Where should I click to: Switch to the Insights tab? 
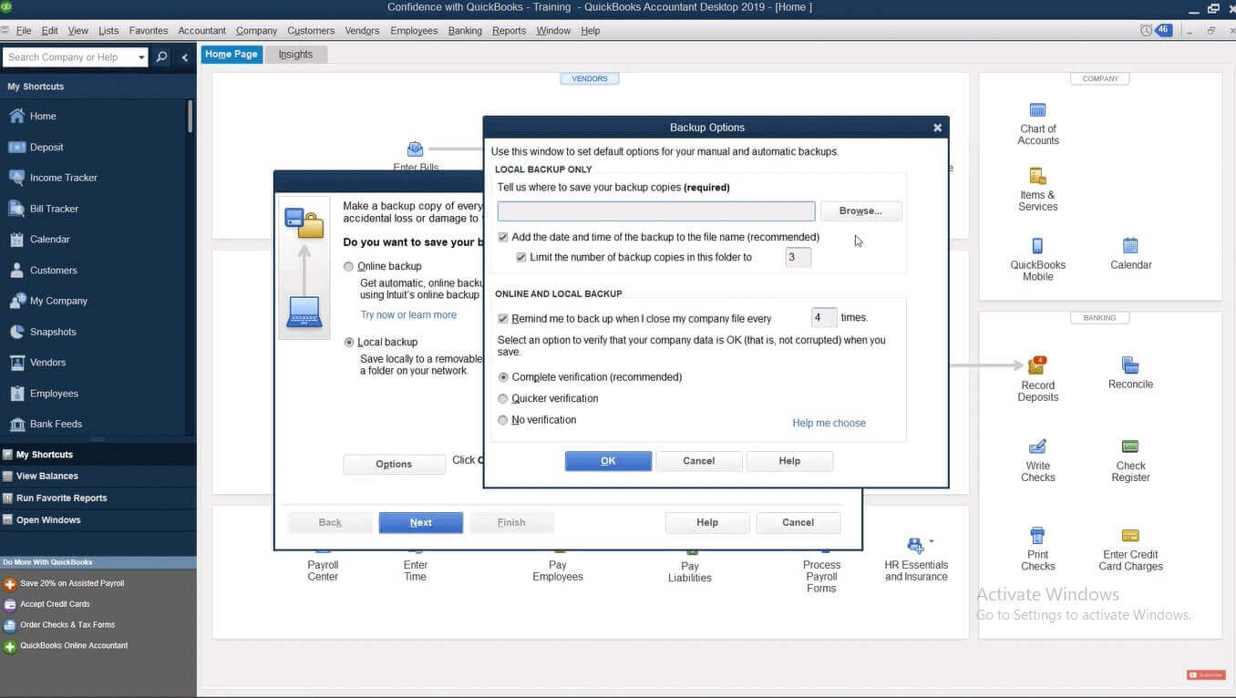295,55
